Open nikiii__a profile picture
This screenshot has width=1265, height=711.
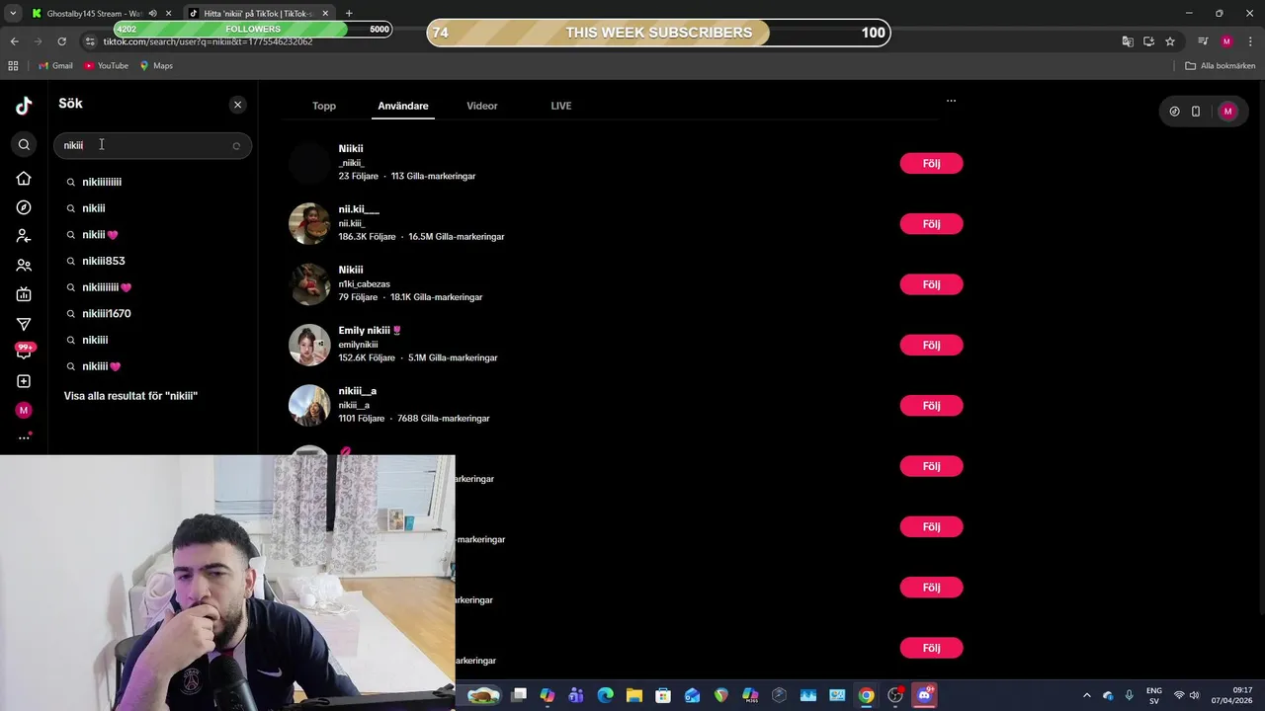(309, 406)
